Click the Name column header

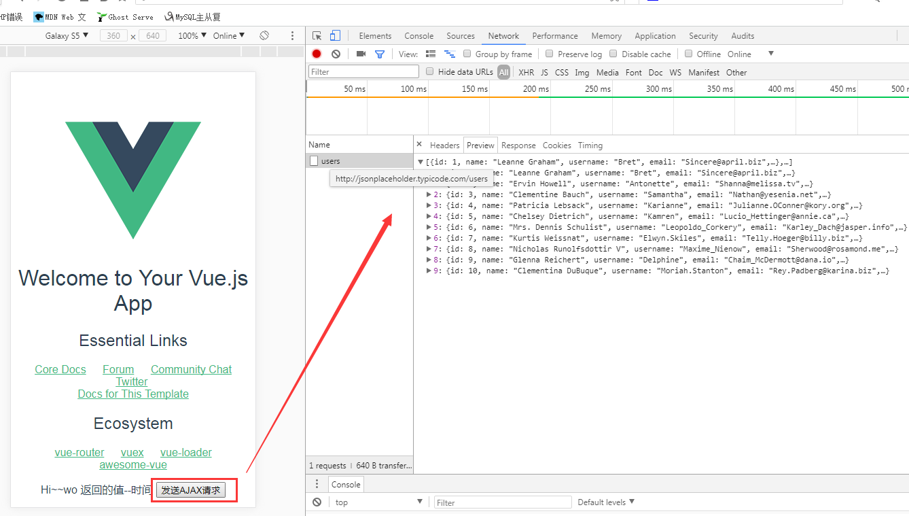click(x=359, y=144)
